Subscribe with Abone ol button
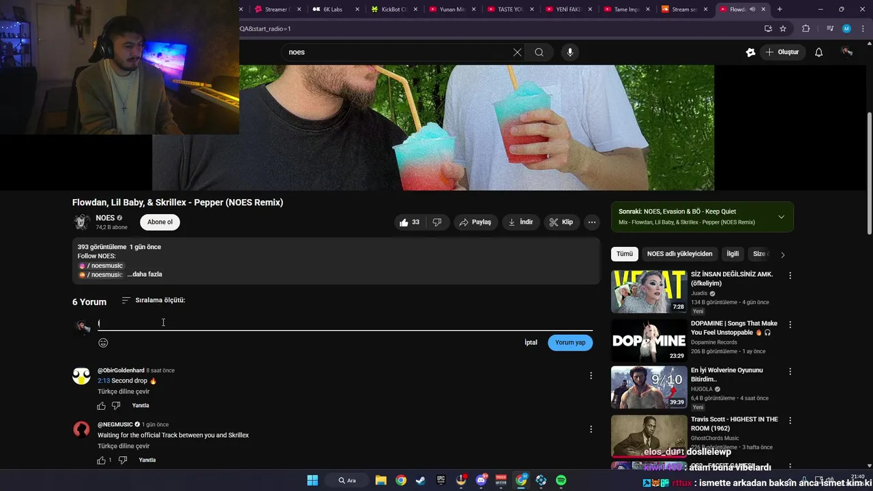The height and width of the screenshot is (491, 873). (x=160, y=222)
